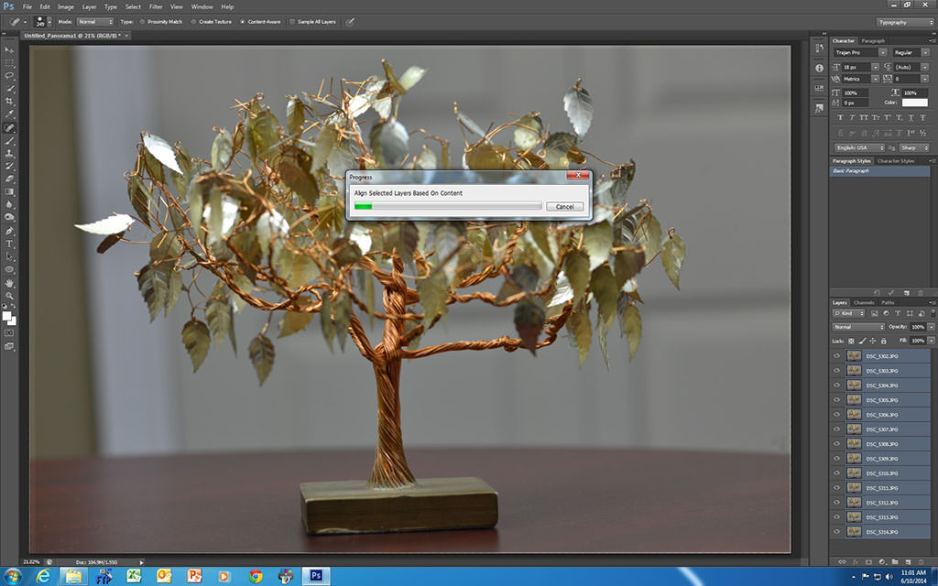Filter layers by type (T) icon
The height and width of the screenshot is (586, 938).
pyautogui.click(x=898, y=313)
